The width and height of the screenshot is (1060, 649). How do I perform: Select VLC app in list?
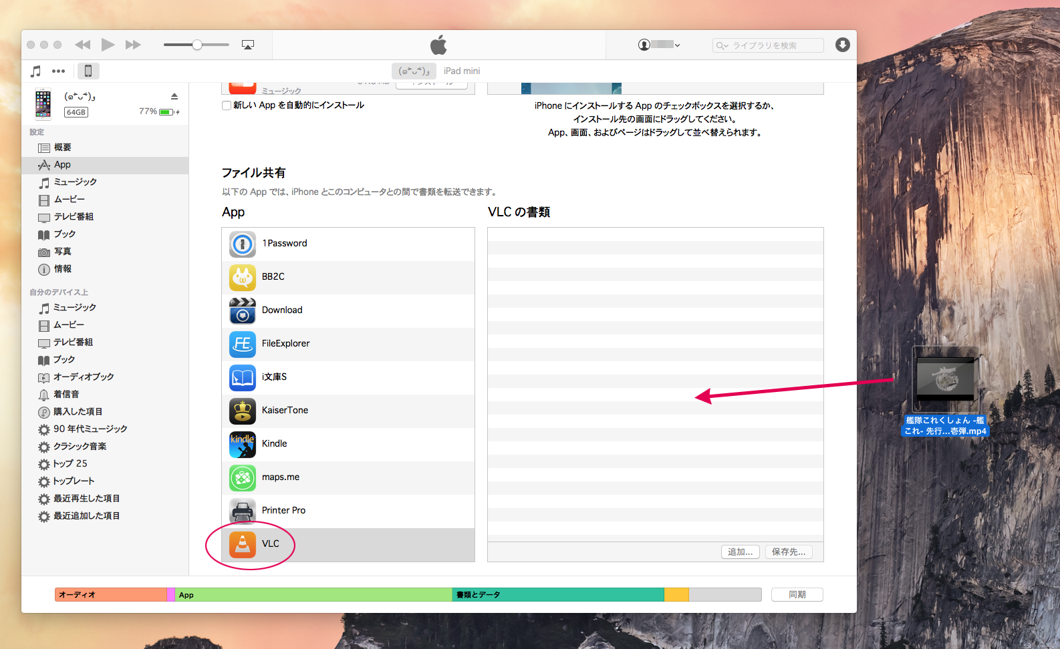tap(348, 545)
